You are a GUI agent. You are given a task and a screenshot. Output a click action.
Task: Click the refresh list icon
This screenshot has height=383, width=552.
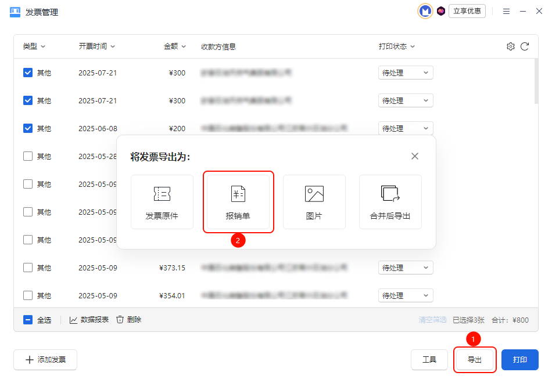tap(525, 46)
